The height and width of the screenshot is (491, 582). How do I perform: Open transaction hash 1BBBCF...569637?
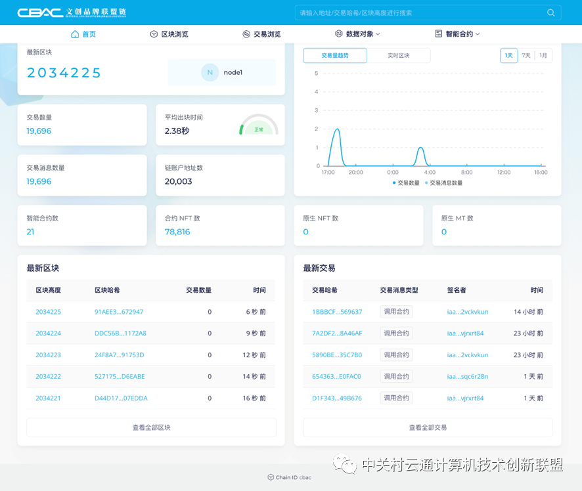337,312
